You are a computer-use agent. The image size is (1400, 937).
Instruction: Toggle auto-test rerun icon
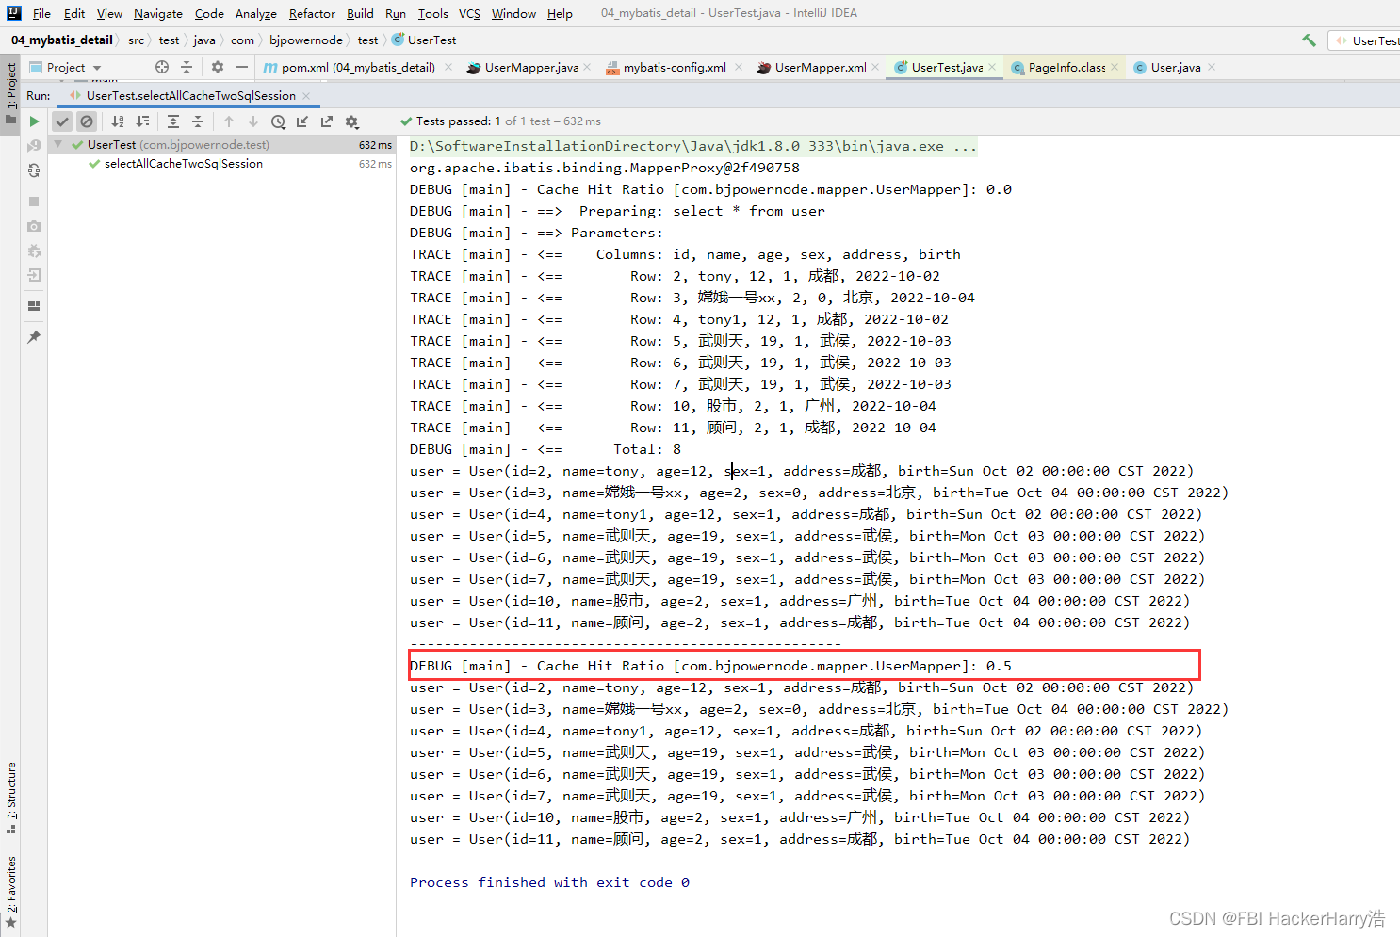coord(34,170)
